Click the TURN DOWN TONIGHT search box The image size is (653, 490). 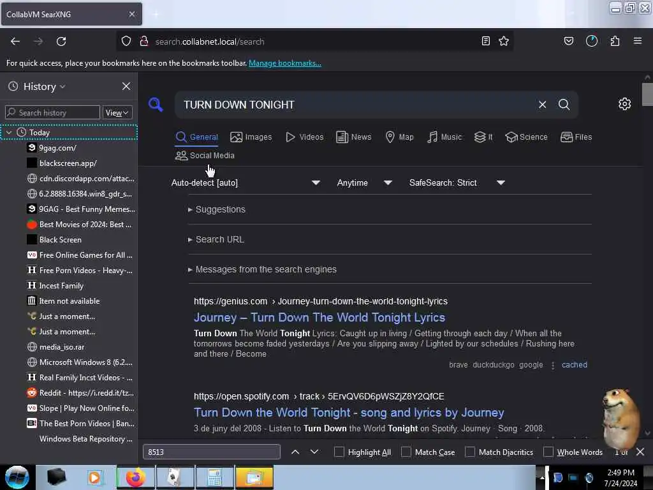coord(358,105)
